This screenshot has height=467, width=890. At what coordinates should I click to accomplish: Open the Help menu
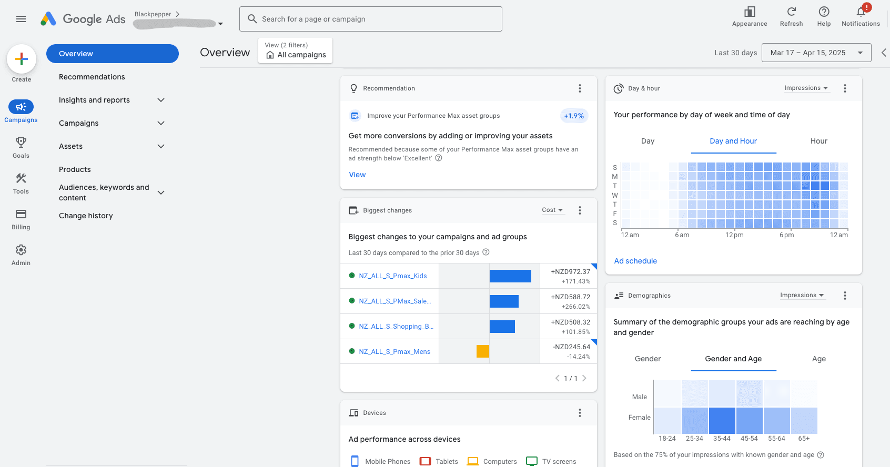click(824, 17)
